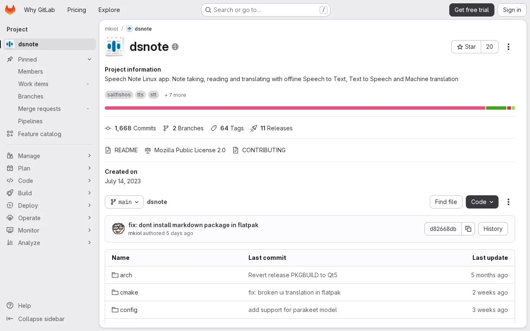Viewport: 530px width, 331px height.
Task: Expand the Deploy sidebar section
Action: [x=50, y=206]
